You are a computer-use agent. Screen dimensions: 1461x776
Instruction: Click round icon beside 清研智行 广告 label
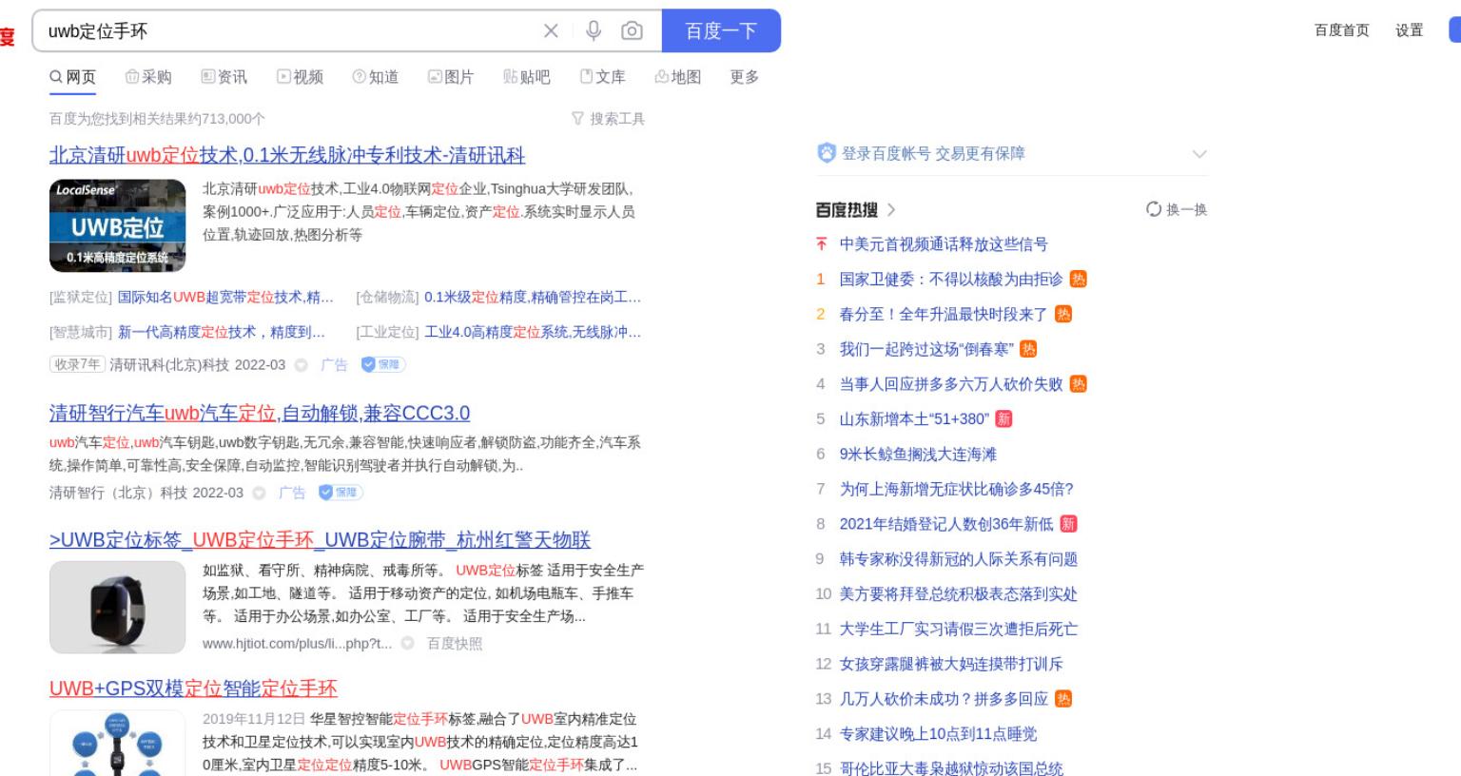(259, 494)
